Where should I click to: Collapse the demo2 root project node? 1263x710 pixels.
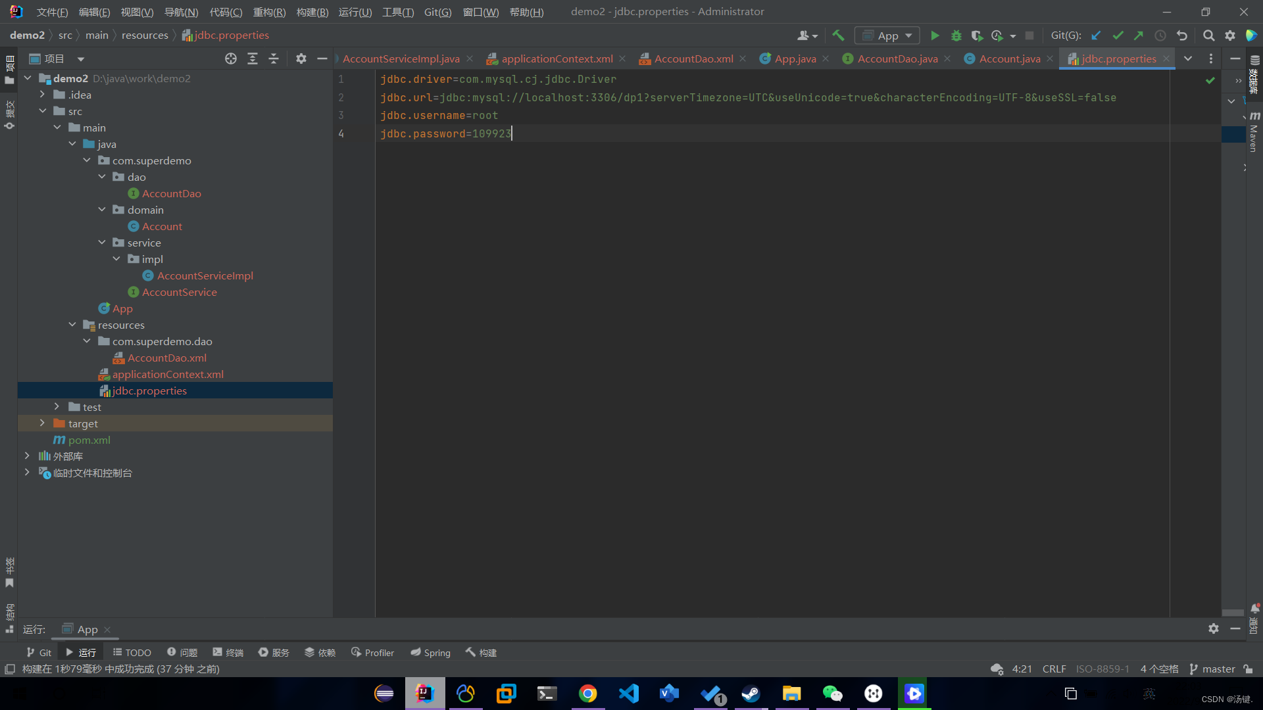(28, 78)
